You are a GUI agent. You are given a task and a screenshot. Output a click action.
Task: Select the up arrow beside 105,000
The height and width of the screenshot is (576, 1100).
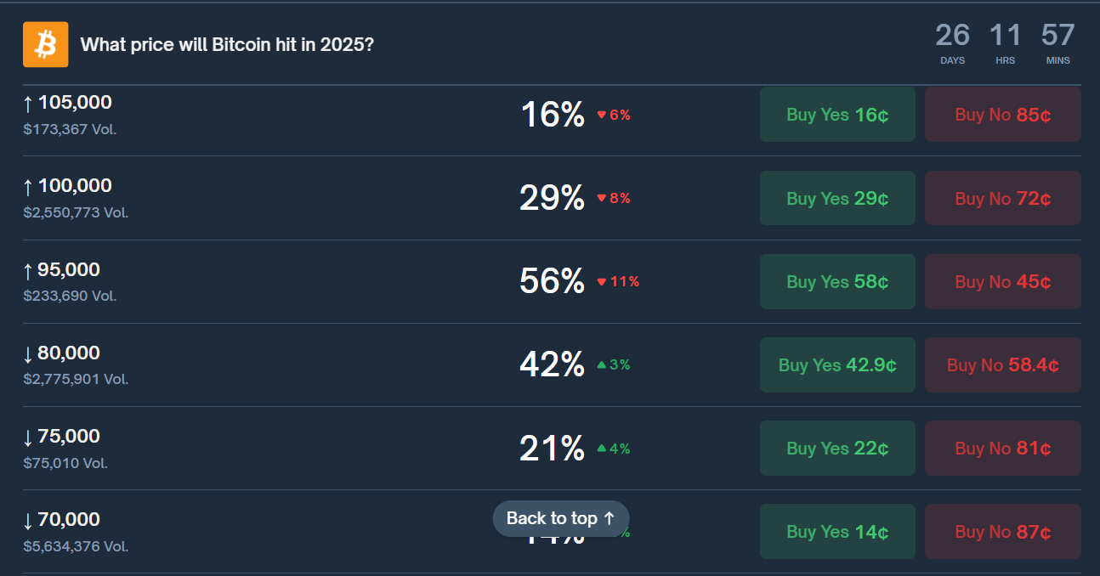coord(27,102)
